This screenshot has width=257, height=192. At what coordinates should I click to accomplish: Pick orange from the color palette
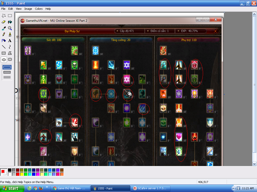(62, 174)
